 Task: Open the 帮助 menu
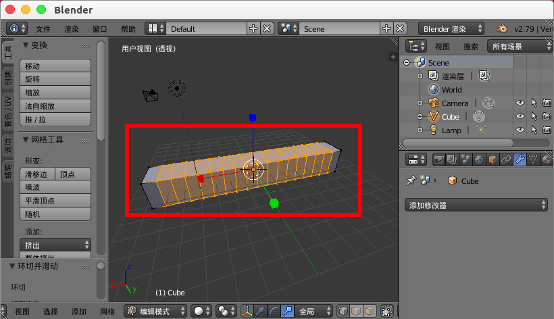pyautogui.click(x=128, y=29)
